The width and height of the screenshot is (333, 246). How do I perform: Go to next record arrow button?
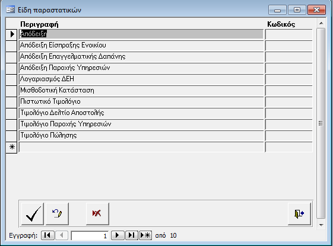coord(118,235)
